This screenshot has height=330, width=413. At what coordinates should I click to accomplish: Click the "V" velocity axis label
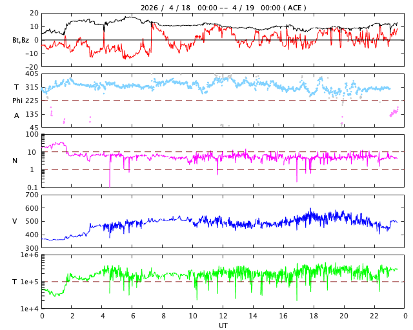tap(15, 221)
